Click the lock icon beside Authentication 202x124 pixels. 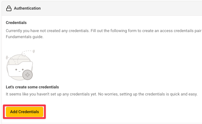coord(9,8)
